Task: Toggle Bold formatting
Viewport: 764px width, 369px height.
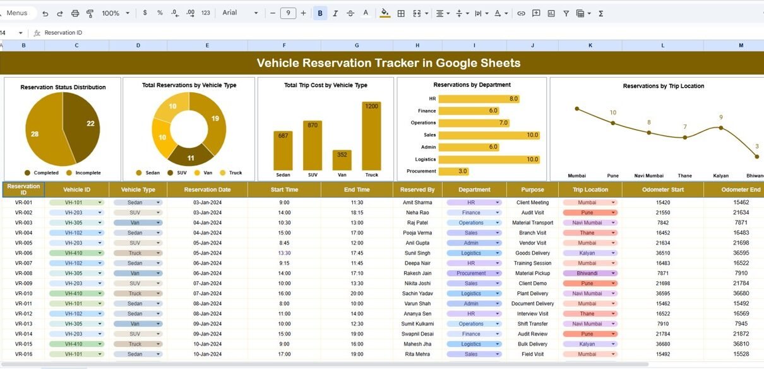Action: coord(320,13)
